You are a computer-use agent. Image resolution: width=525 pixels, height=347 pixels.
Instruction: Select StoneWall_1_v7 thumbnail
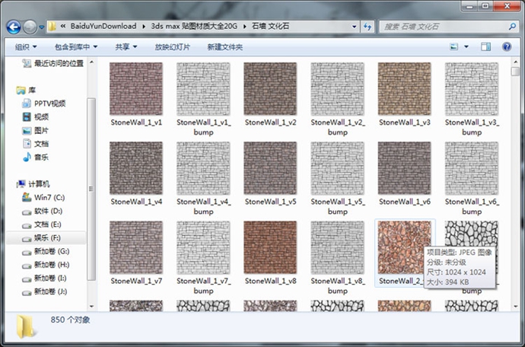[136, 247]
